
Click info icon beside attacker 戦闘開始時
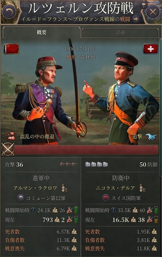(x=33, y=210)
